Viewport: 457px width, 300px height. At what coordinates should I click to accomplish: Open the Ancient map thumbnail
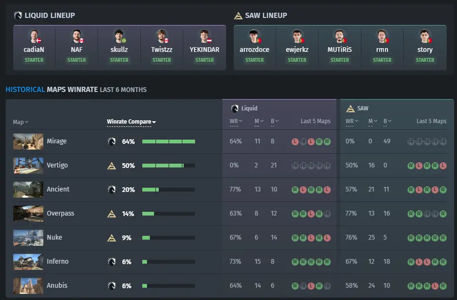coord(28,190)
